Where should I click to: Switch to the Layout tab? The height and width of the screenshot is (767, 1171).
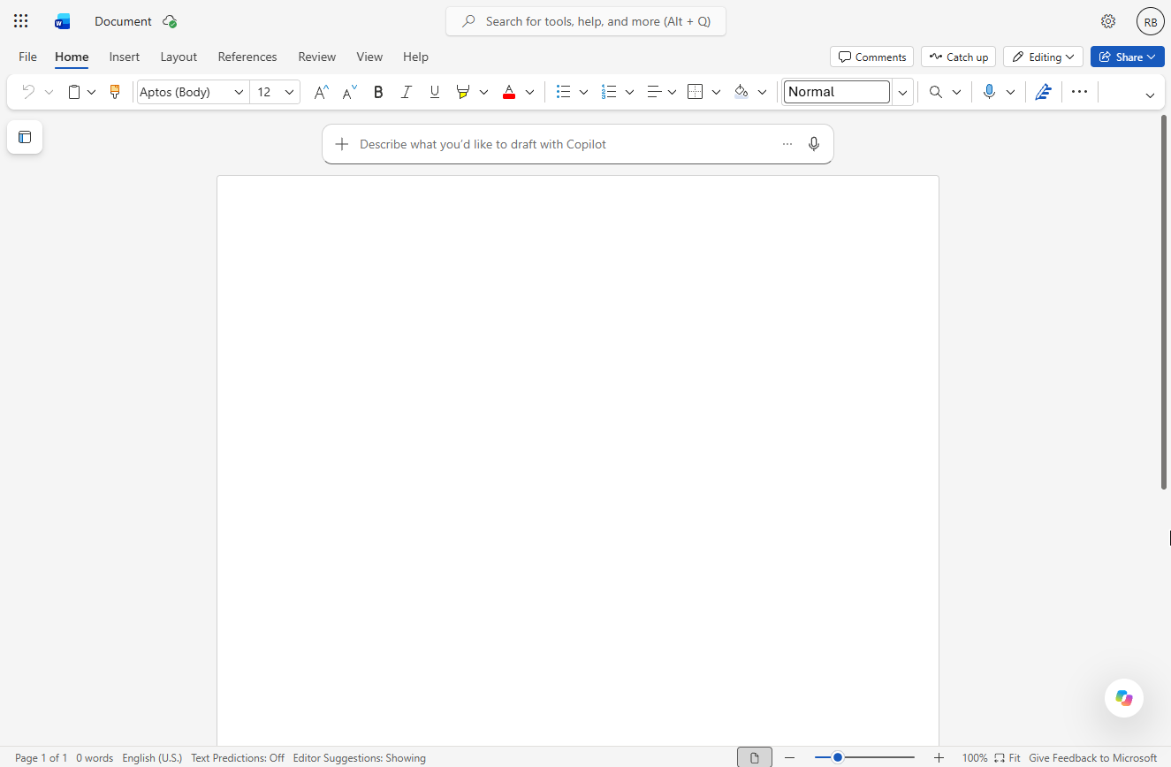179,57
